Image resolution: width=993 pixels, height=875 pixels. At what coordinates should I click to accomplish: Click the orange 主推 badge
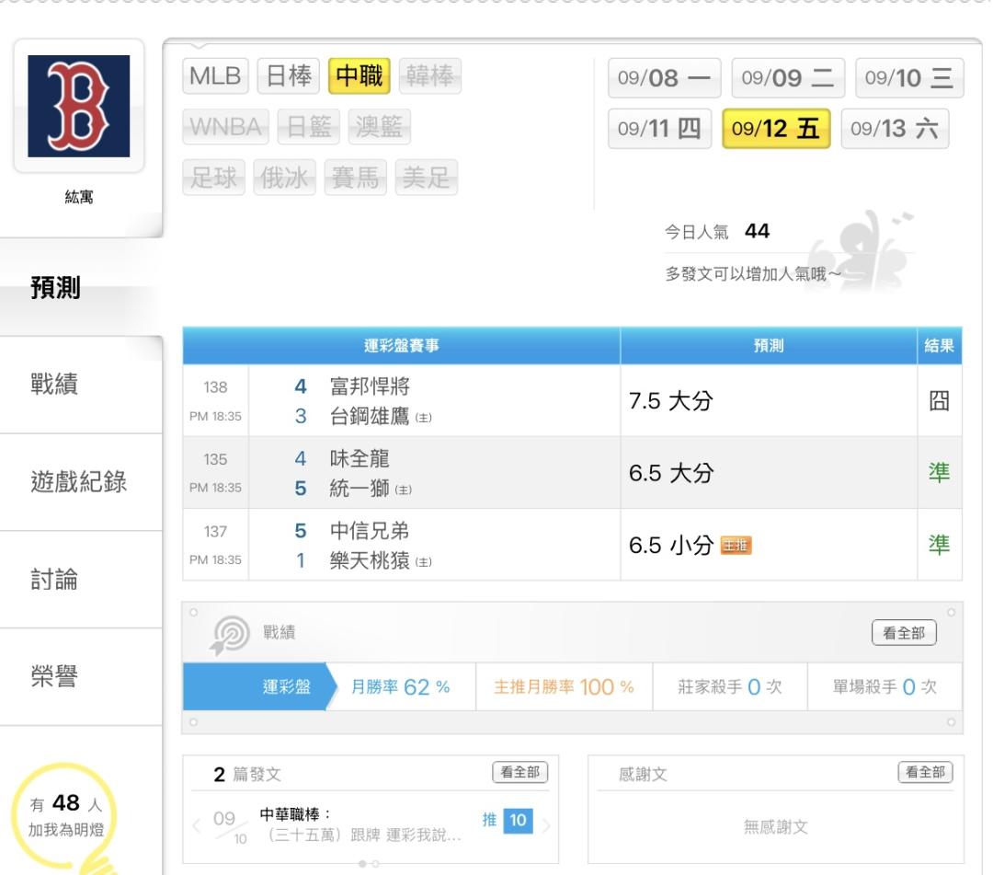pos(736,546)
